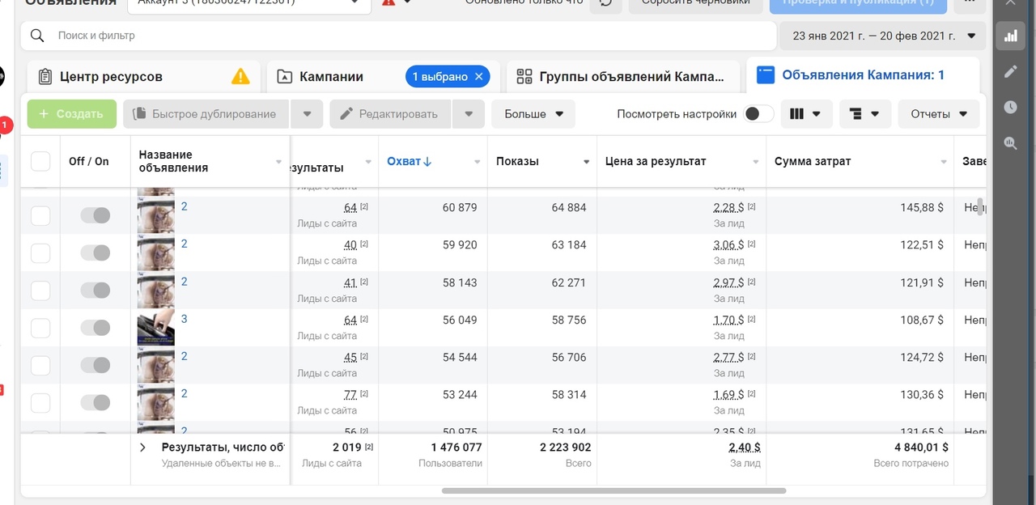Image resolution: width=1036 pixels, height=505 pixels.
Task: Click the green '+ Создать' button
Action: pos(72,114)
